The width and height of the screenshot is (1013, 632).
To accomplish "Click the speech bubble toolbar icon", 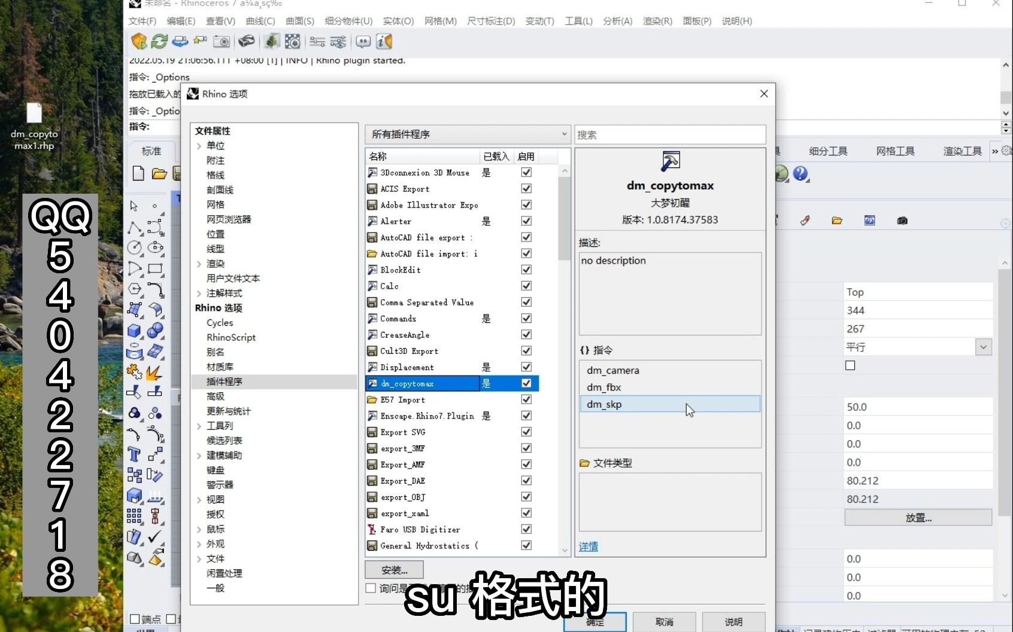I will point(363,41).
